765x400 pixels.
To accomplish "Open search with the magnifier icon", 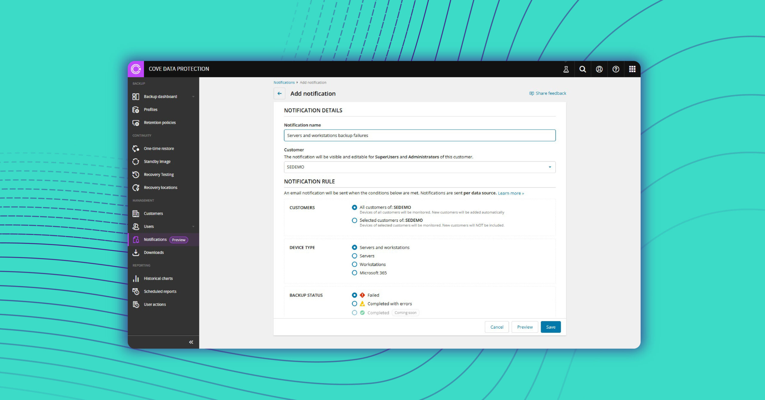I will tap(582, 69).
